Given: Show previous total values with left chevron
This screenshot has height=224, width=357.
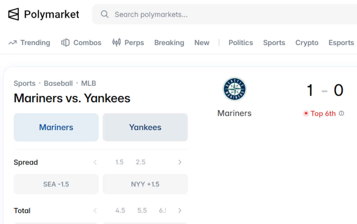Looking at the screenshot, I should (95, 211).
